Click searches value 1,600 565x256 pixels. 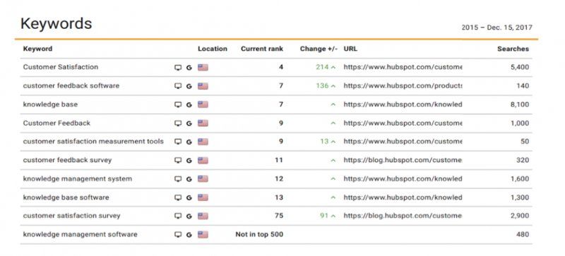click(520, 178)
